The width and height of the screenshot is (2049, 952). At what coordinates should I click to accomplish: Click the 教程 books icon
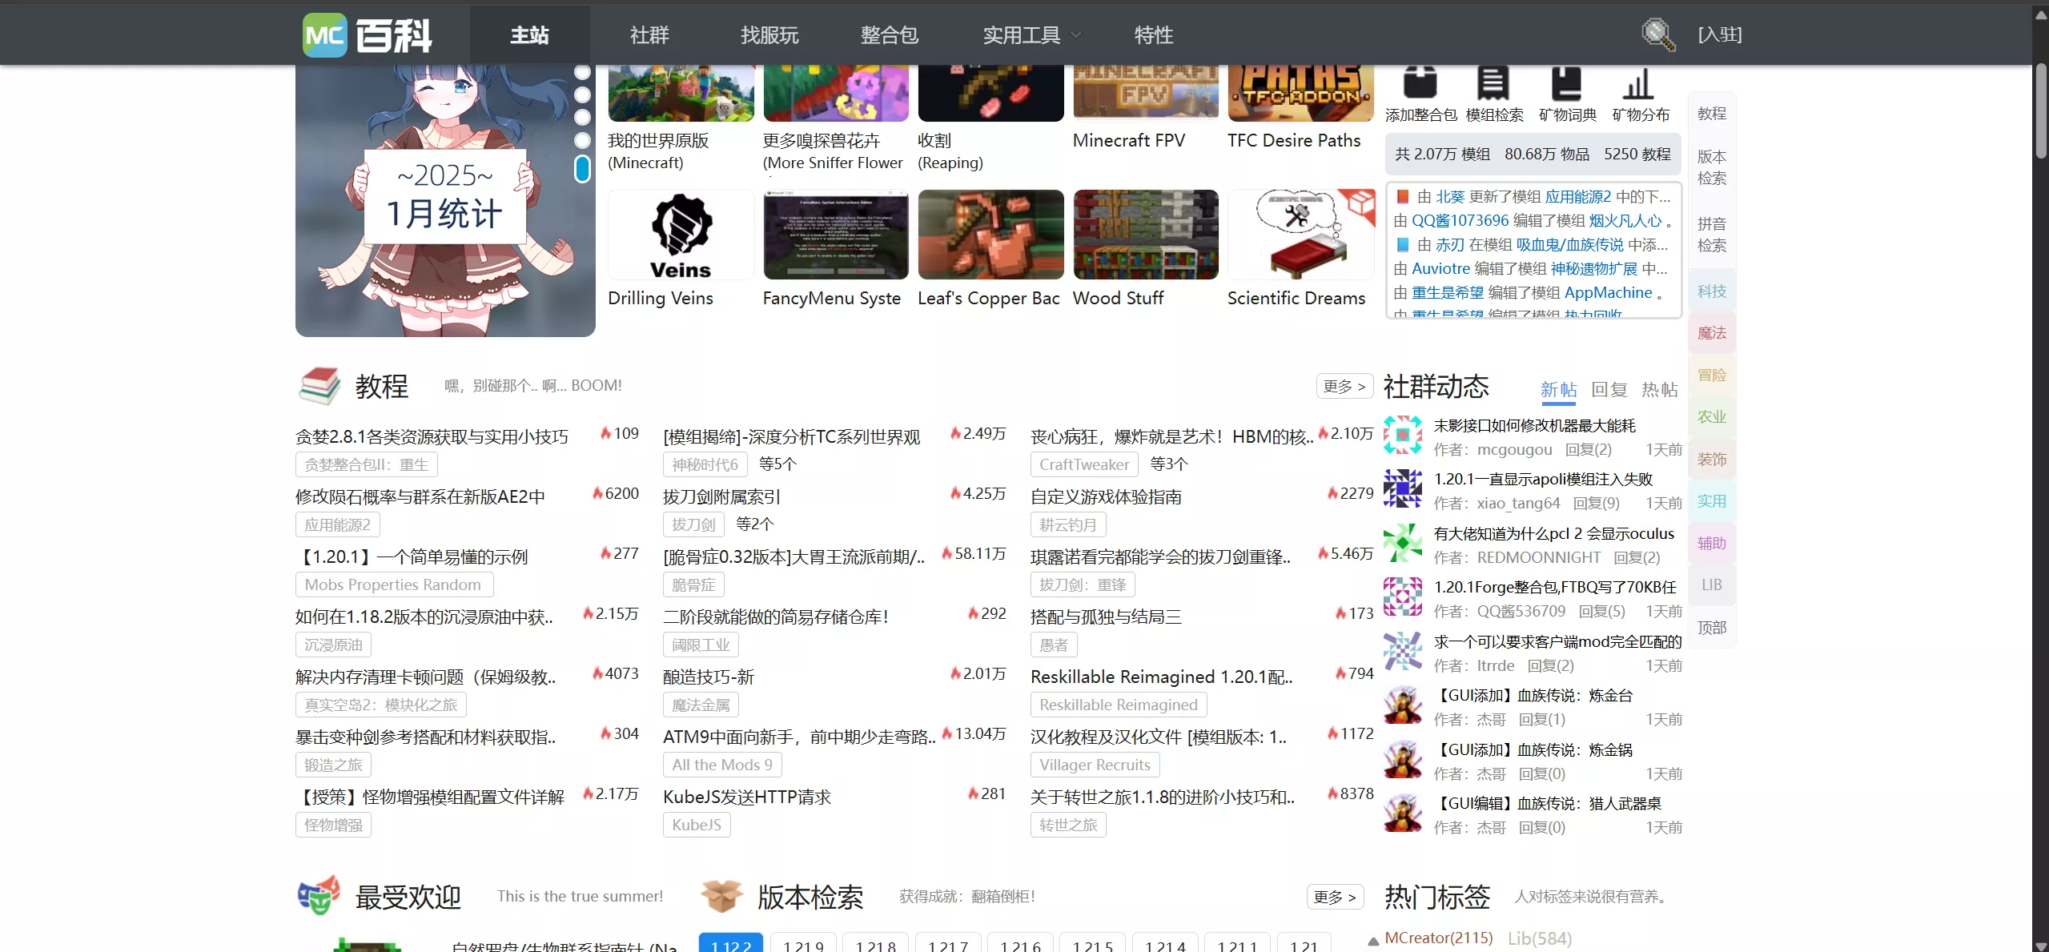[x=319, y=386]
